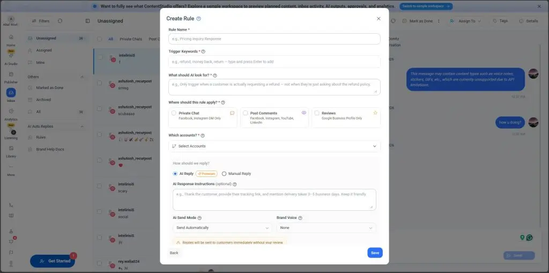This screenshot has height=273, width=549.
Task: Click the Save button
Action: 375,253
